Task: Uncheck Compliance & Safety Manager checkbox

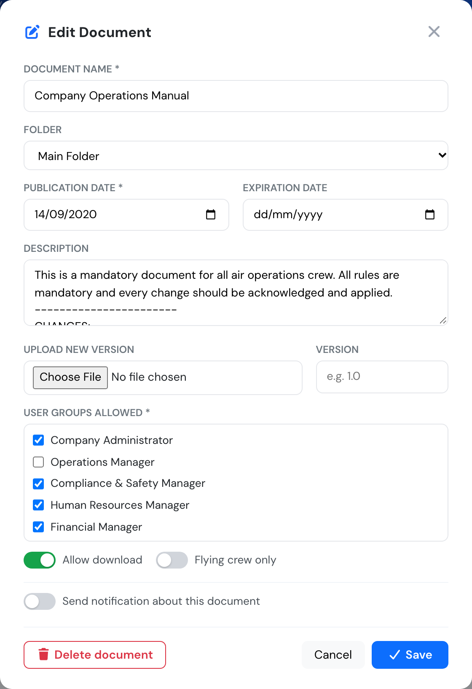Action: [38, 483]
